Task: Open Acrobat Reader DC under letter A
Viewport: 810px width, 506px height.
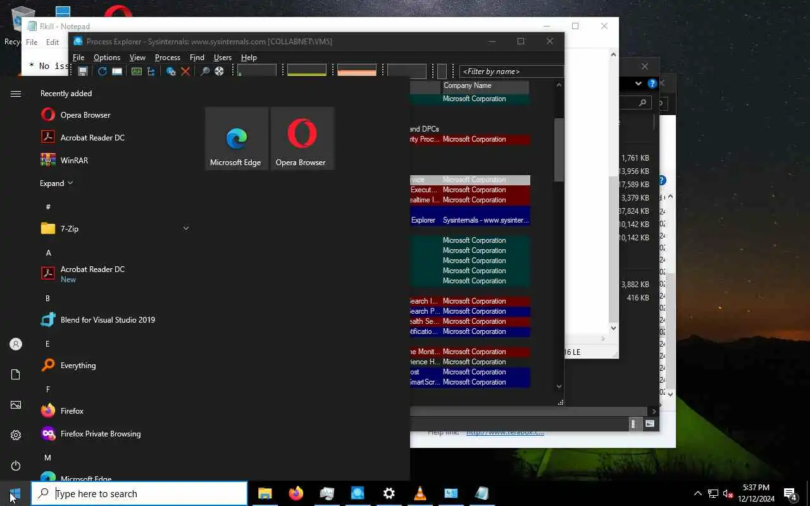Action: click(x=92, y=274)
